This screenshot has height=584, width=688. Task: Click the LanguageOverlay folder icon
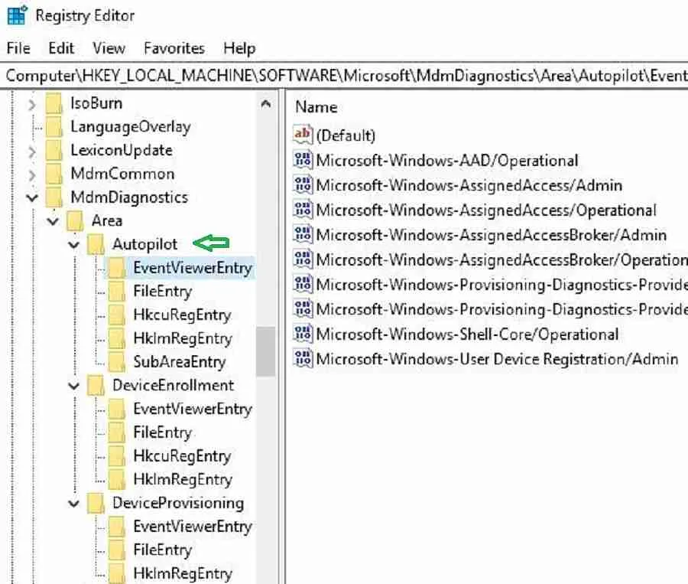coord(54,127)
